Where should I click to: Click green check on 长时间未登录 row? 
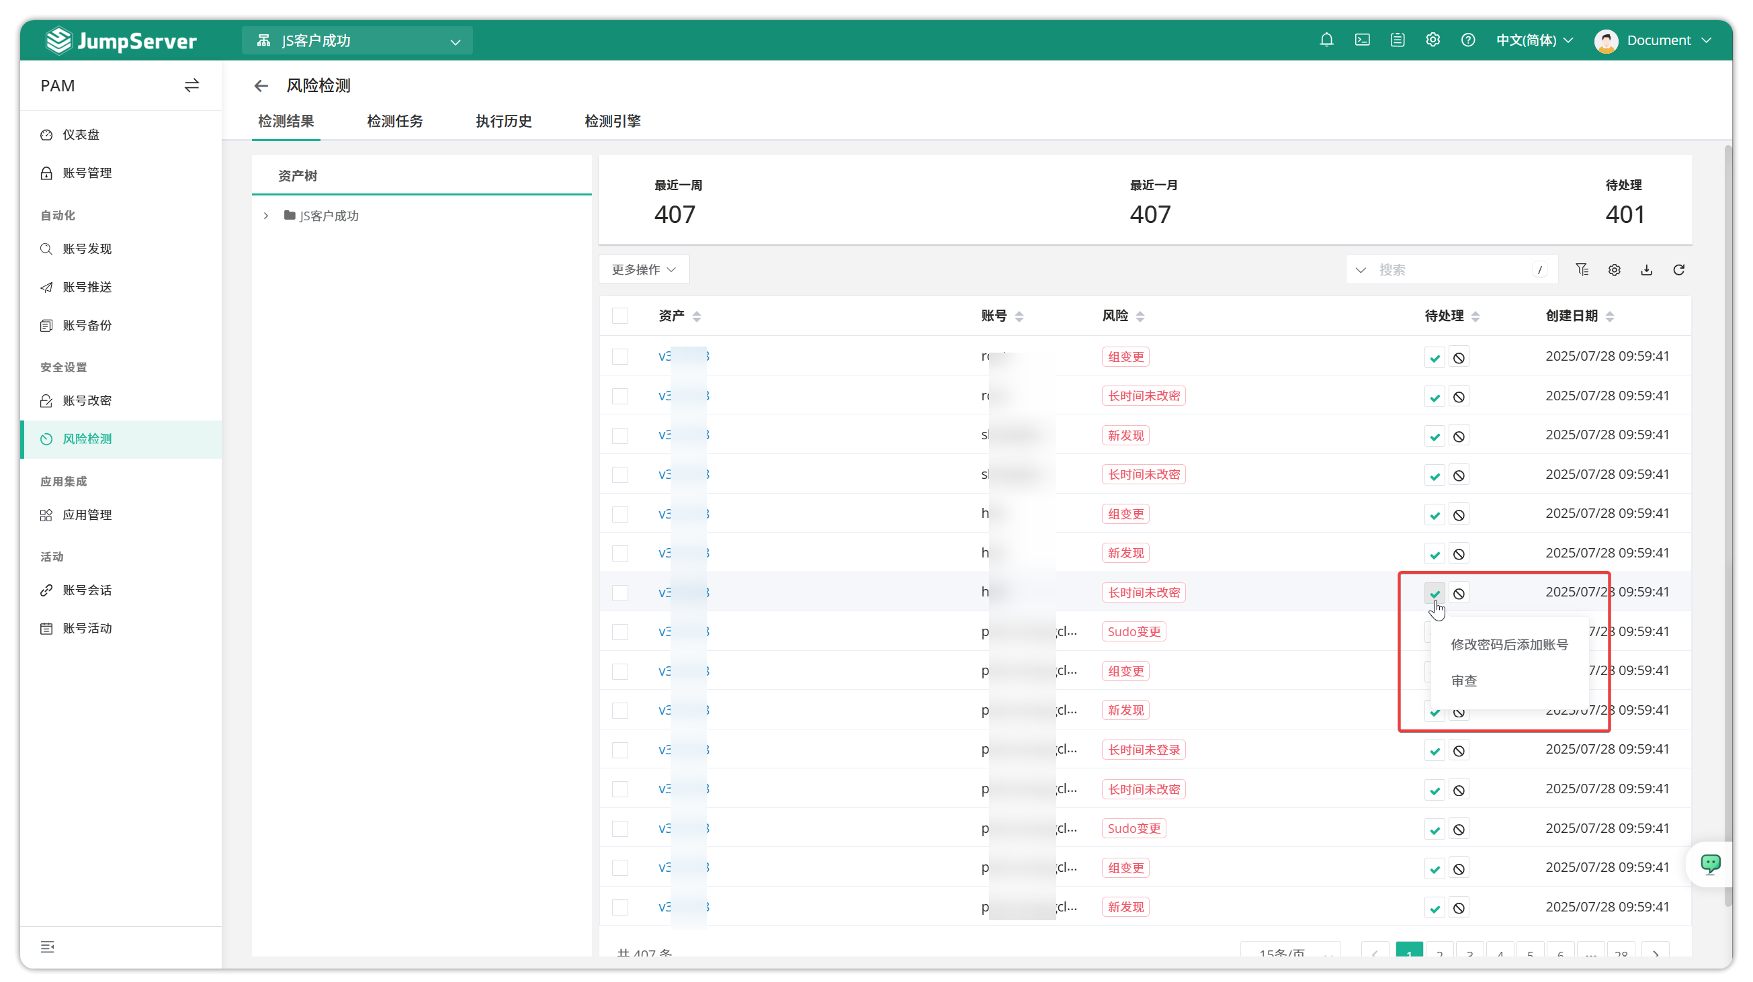pos(1435,751)
